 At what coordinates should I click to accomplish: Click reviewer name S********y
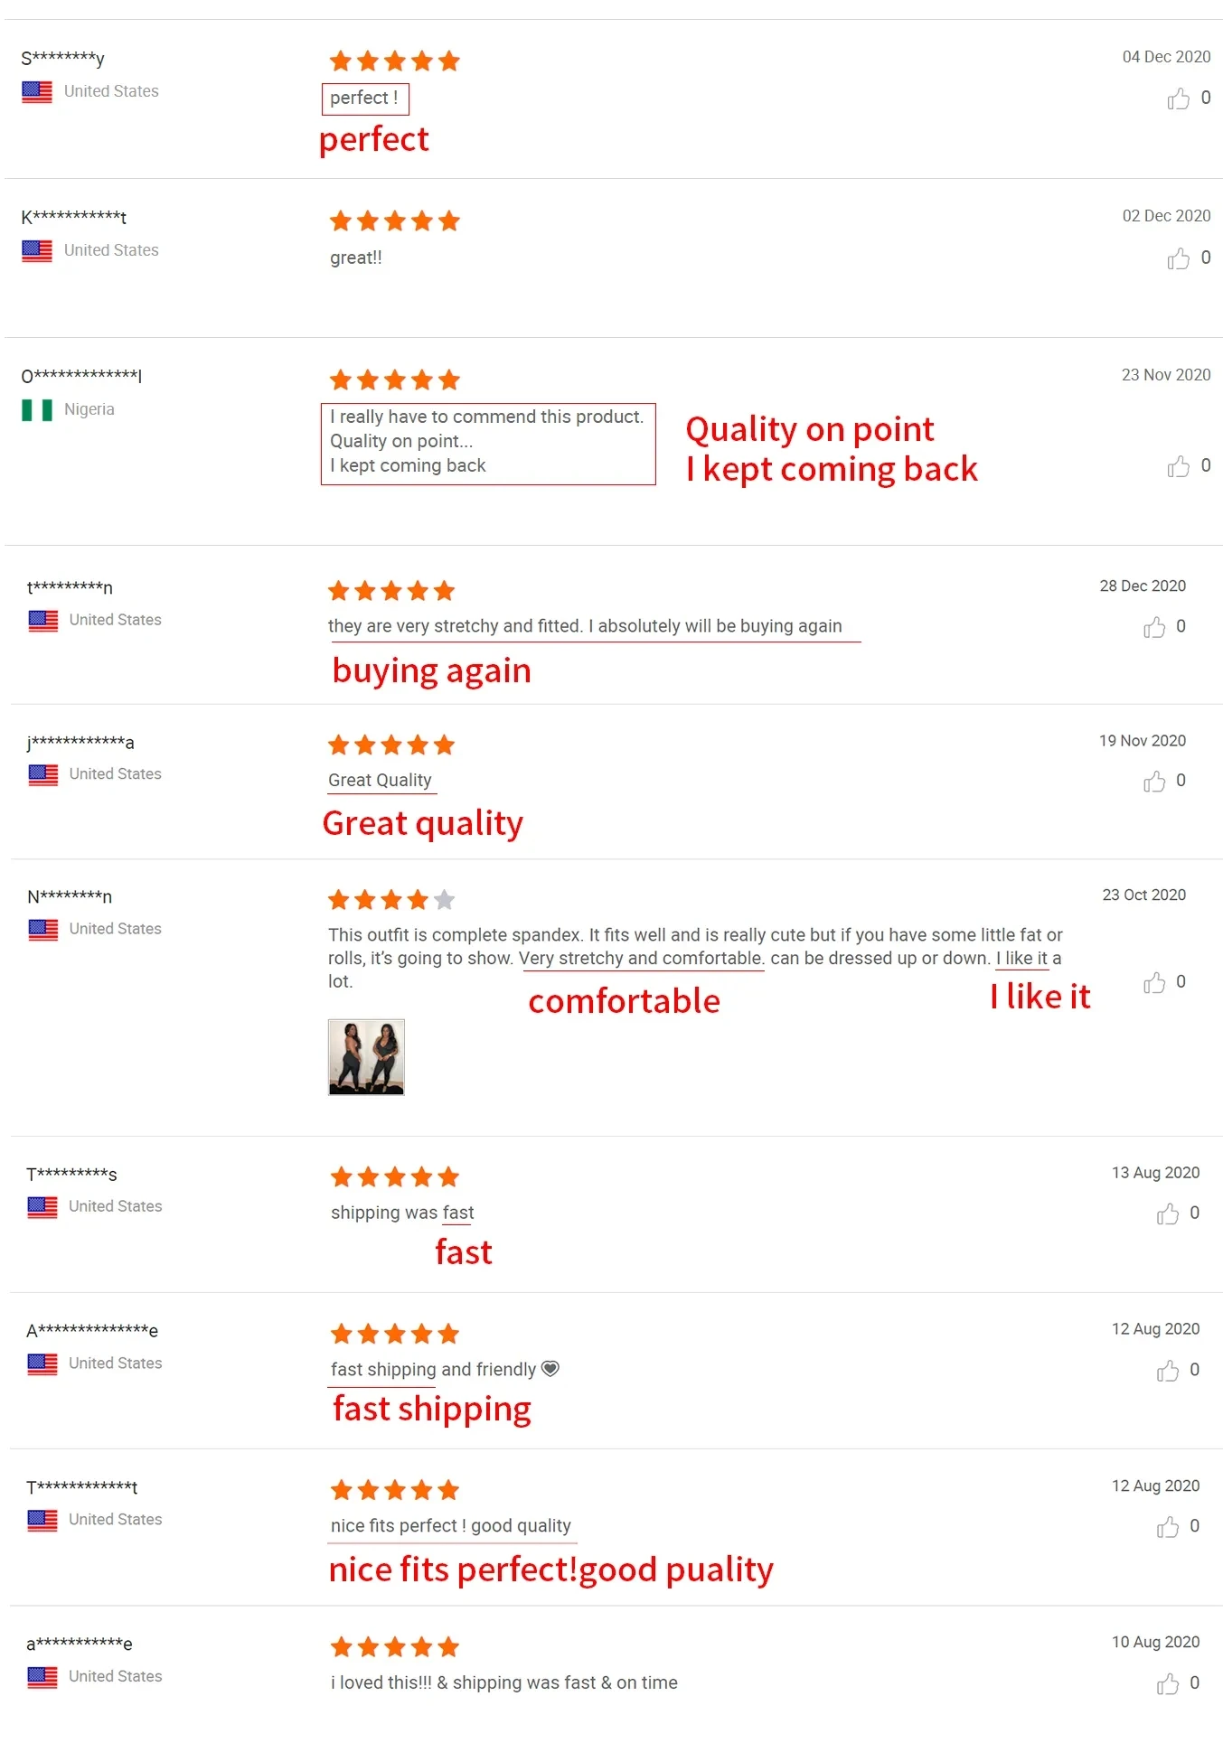pyautogui.click(x=62, y=59)
